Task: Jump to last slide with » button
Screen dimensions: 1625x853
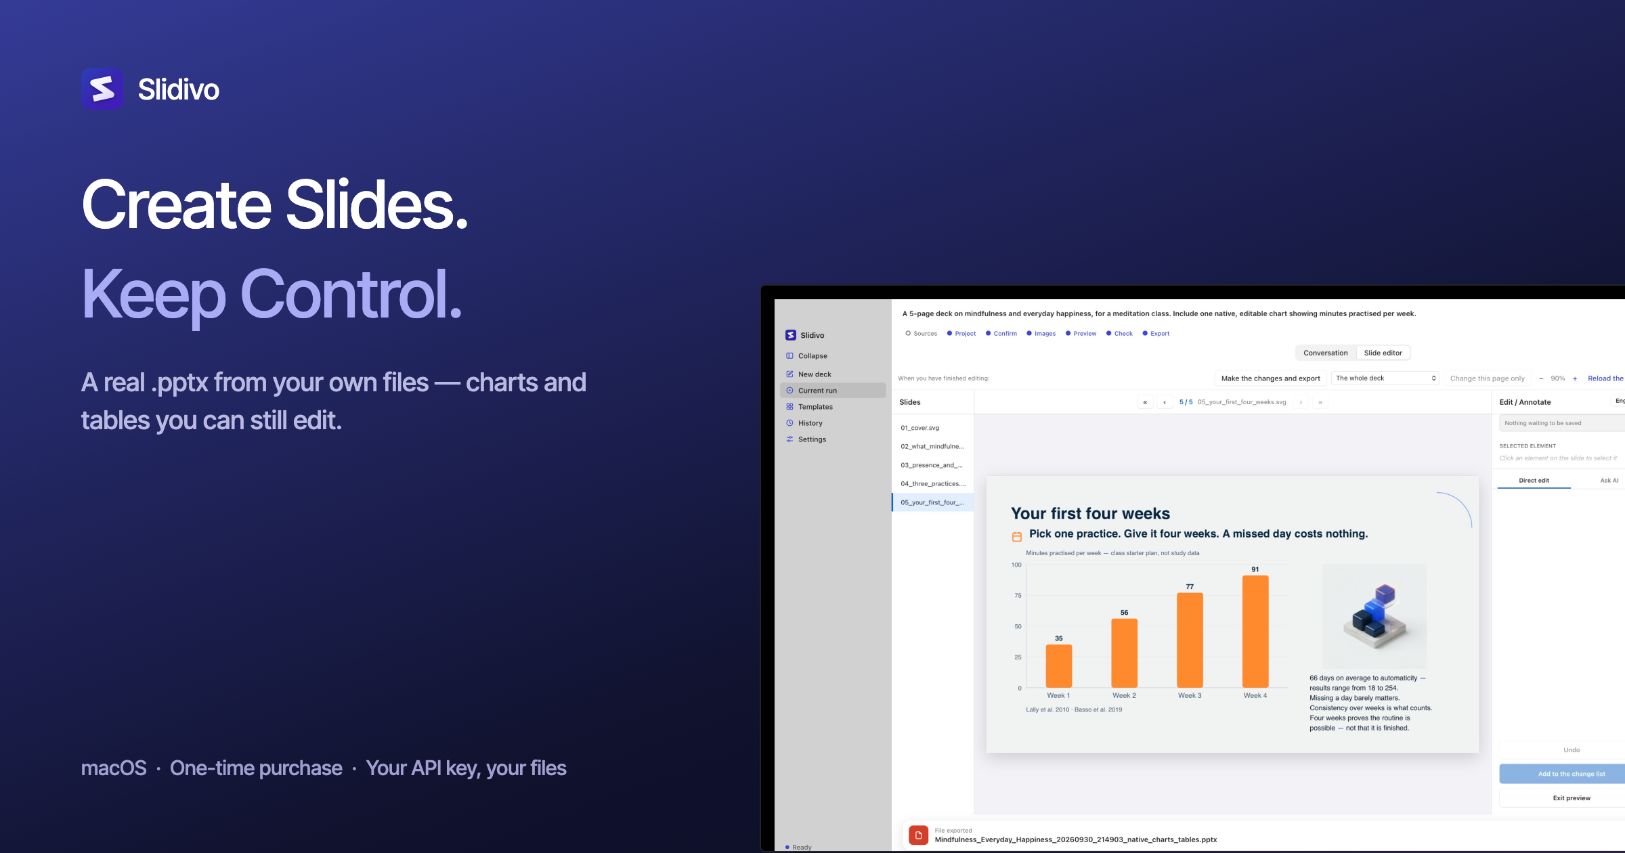Action: point(1320,402)
